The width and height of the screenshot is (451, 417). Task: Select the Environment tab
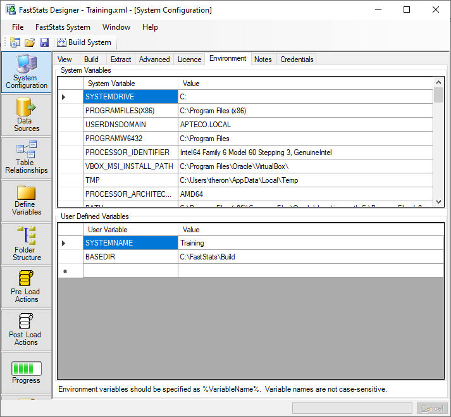(x=228, y=58)
